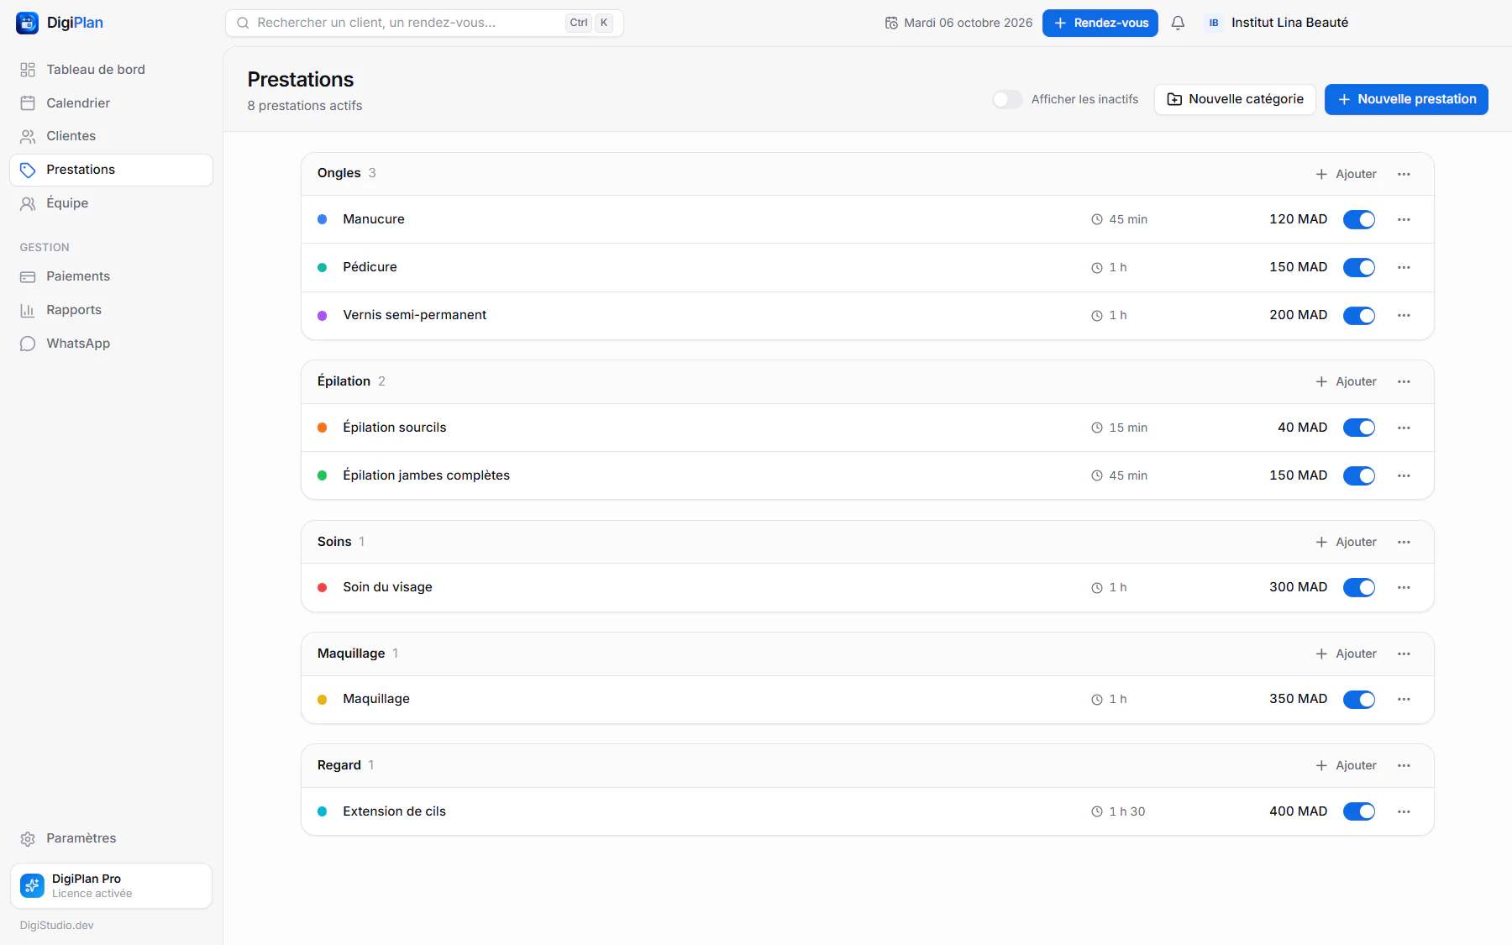Open more options for Épilation category
Screen dimensions: 1512x945
coord(1404,381)
